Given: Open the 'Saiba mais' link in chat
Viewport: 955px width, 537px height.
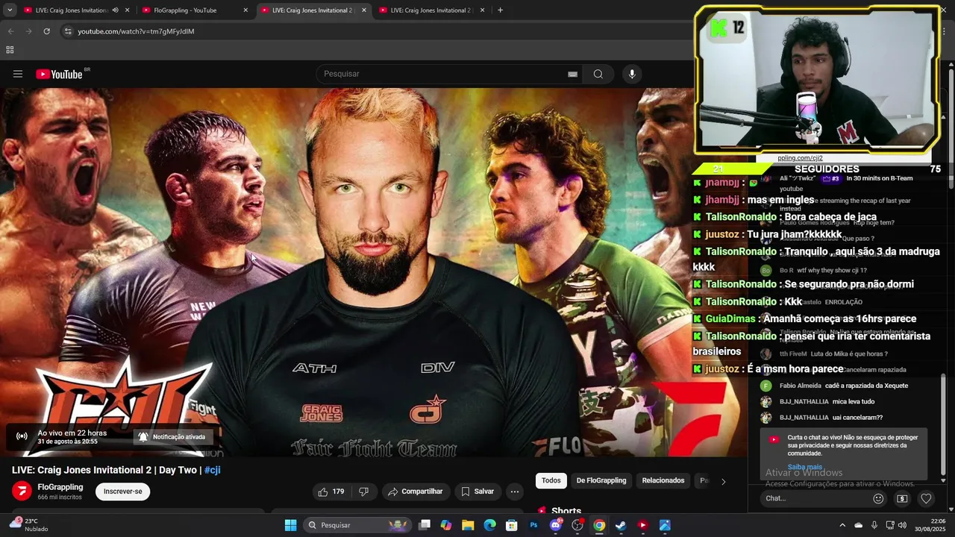Looking at the screenshot, I should pos(804,467).
